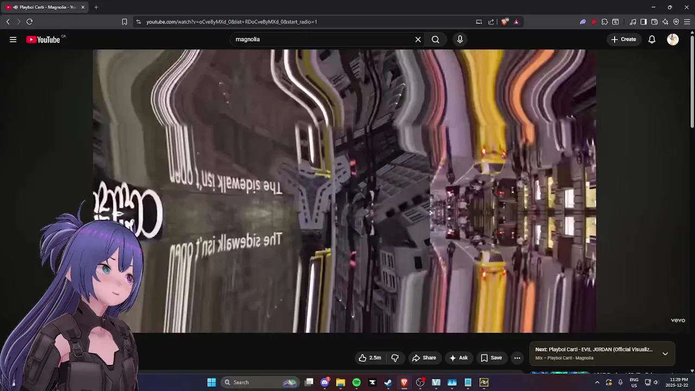The height and width of the screenshot is (391, 695).
Task: Open Discord from the taskbar
Action: pyautogui.click(x=325, y=382)
